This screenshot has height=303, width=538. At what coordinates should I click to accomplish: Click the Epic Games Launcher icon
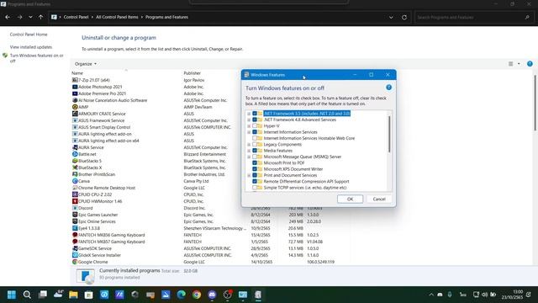75,215
